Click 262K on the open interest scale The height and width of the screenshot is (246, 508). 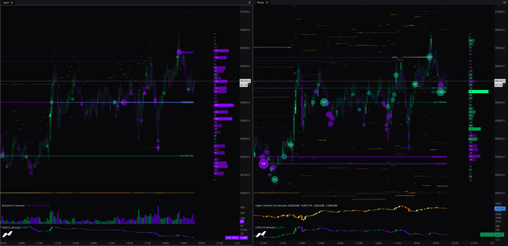click(x=498, y=204)
